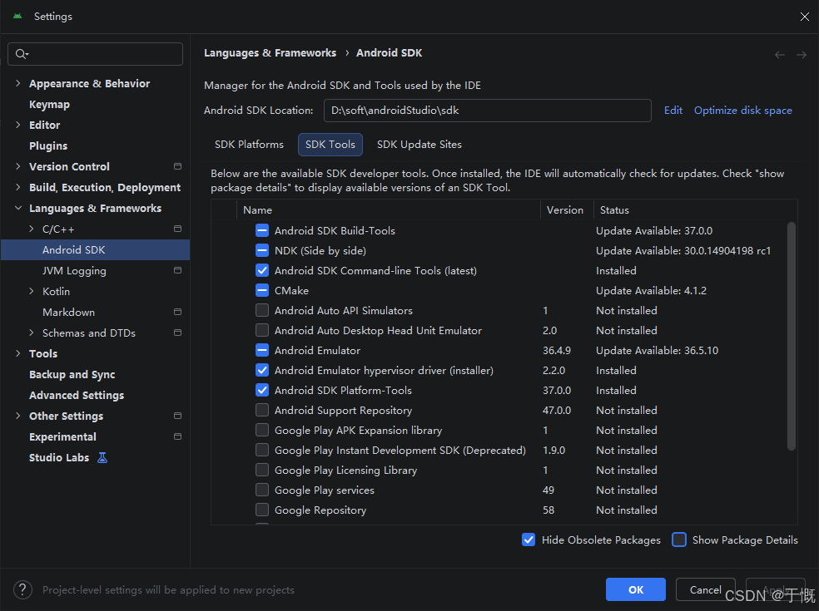This screenshot has width=819, height=611.
Task: Disable Hide Obsolete Packages
Action: coord(529,540)
